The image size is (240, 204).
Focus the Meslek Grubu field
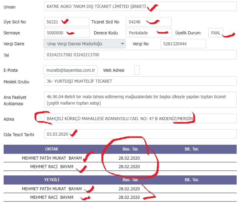tap(140, 81)
